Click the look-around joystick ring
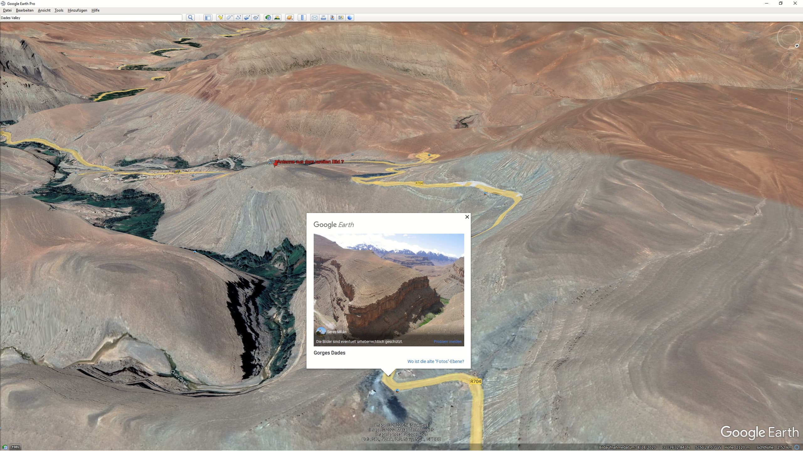 (789, 37)
